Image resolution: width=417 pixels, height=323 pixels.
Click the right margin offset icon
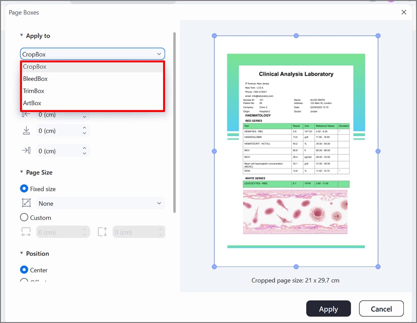27,151
